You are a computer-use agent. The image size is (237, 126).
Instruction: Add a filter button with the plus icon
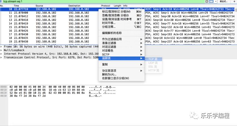(234, 1)
